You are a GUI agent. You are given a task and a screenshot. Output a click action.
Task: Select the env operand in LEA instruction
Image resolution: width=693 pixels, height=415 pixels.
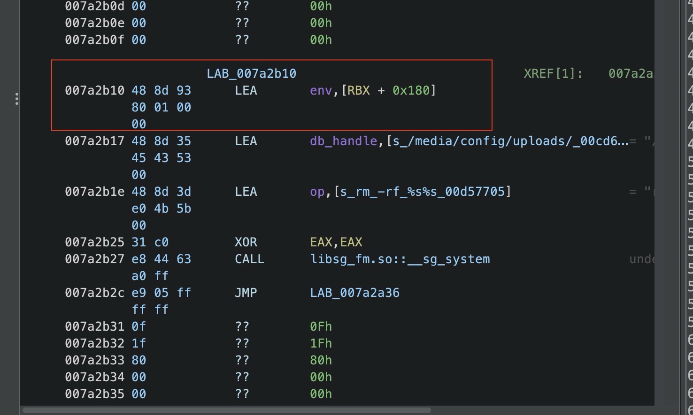tap(321, 90)
